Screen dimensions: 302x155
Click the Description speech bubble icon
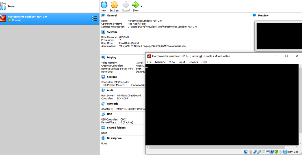tap(103, 138)
